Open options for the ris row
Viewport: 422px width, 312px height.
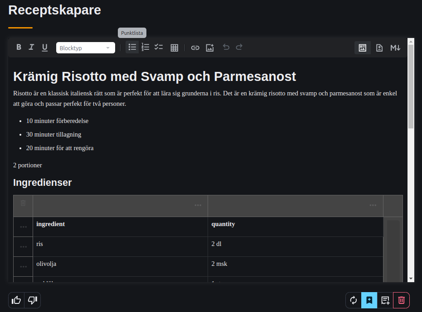(24, 247)
